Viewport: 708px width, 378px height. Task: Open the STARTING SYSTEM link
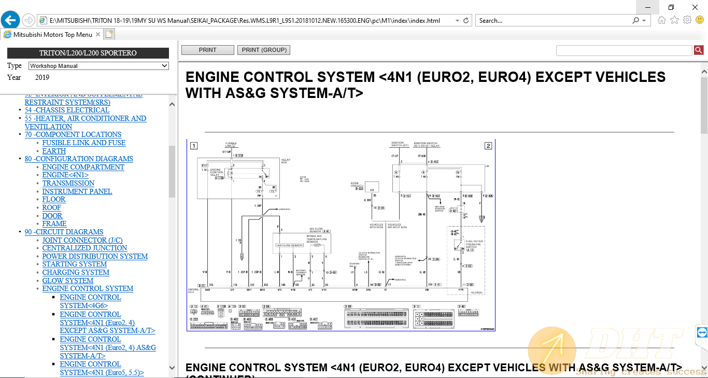pyautogui.click(x=74, y=264)
